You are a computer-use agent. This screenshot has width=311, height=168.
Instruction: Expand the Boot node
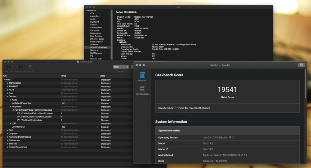pos(7,93)
